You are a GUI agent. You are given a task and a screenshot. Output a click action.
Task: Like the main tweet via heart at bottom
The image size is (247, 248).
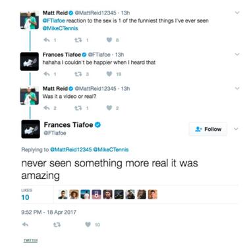pyautogui.click(x=88, y=224)
